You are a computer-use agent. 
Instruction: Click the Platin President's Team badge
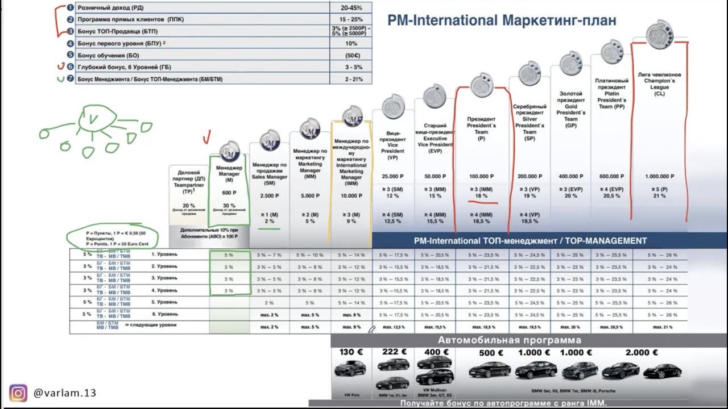[x=611, y=52]
